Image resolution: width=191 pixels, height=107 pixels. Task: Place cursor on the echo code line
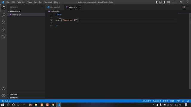[x=67, y=20]
